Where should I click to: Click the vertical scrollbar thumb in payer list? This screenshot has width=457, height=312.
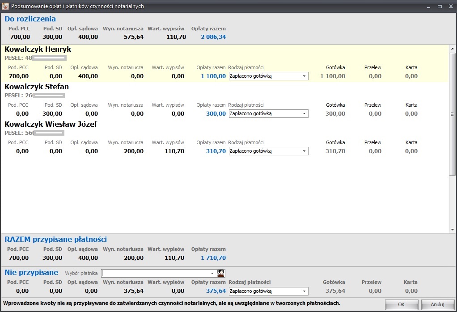click(x=452, y=114)
